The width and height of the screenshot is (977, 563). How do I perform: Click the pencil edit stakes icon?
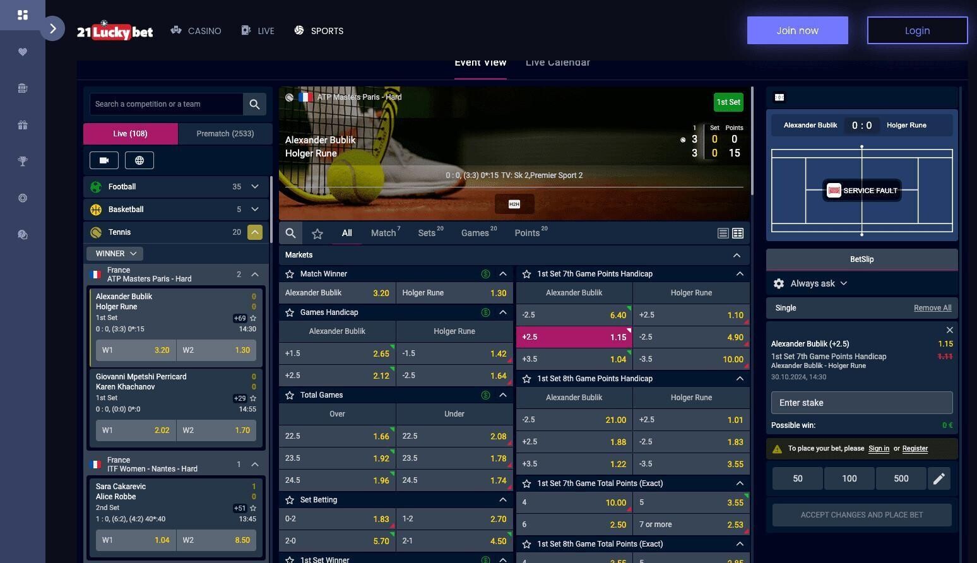(939, 479)
